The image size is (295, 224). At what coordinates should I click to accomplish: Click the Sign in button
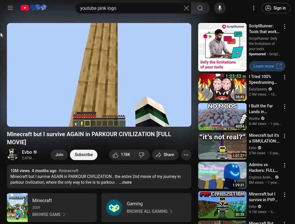coord(276,8)
